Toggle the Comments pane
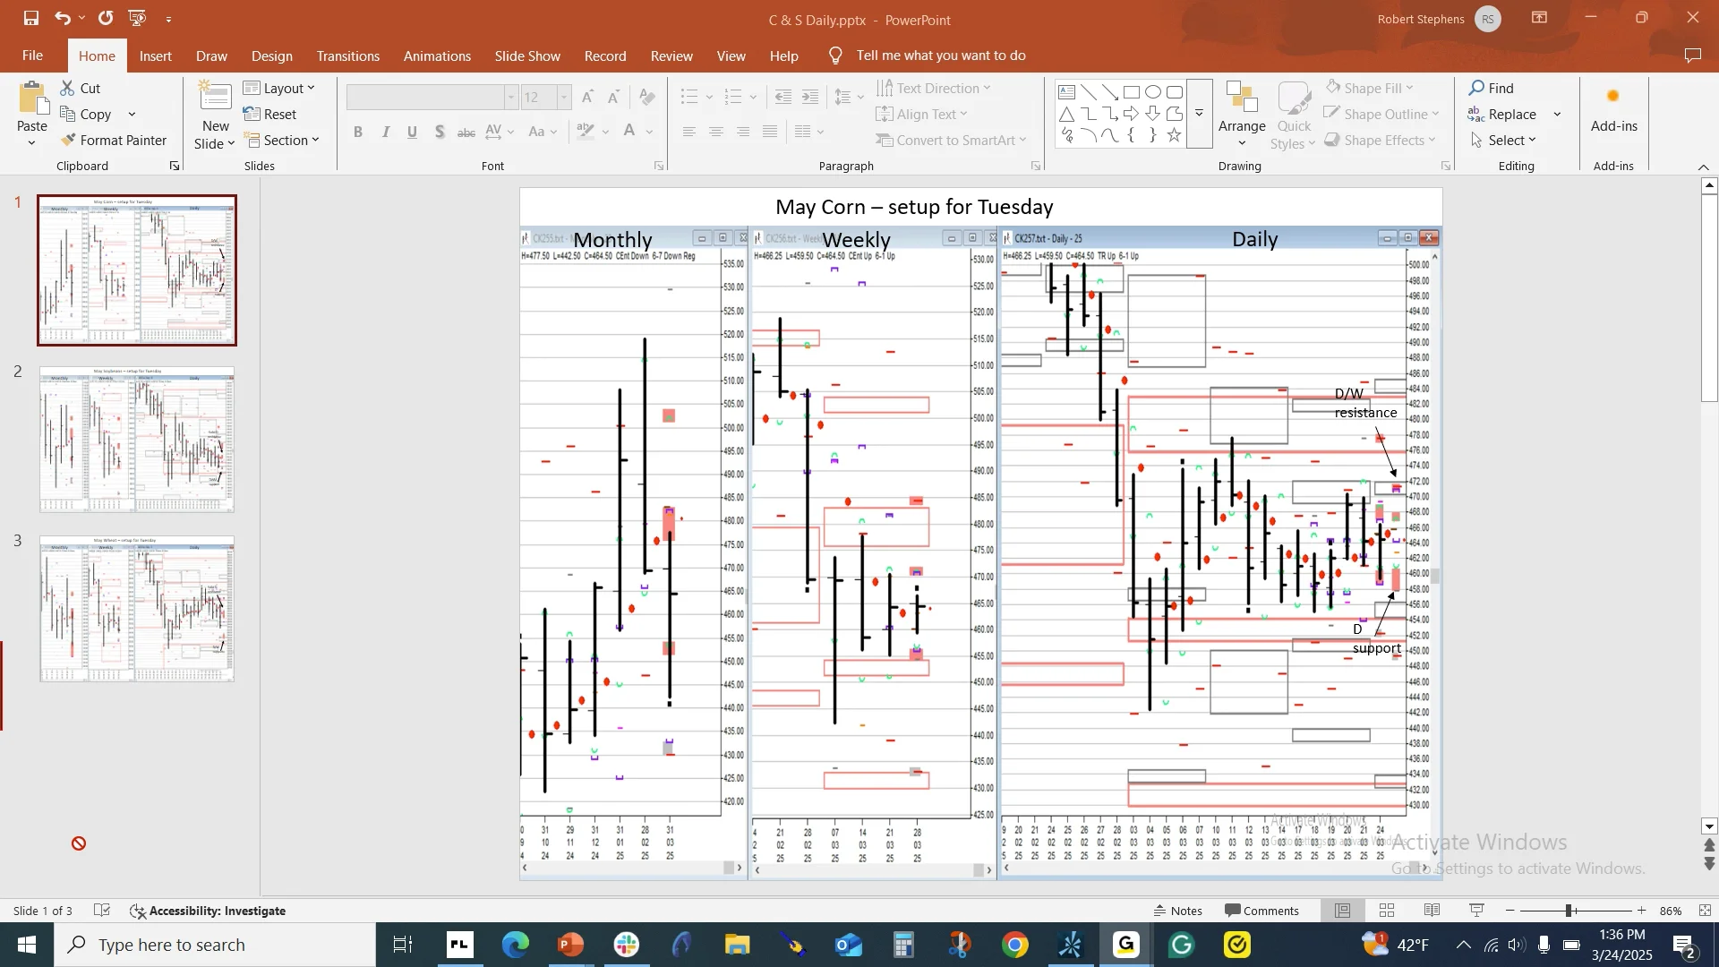This screenshot has height=967, width=1719. click(x=1261, y=911)
